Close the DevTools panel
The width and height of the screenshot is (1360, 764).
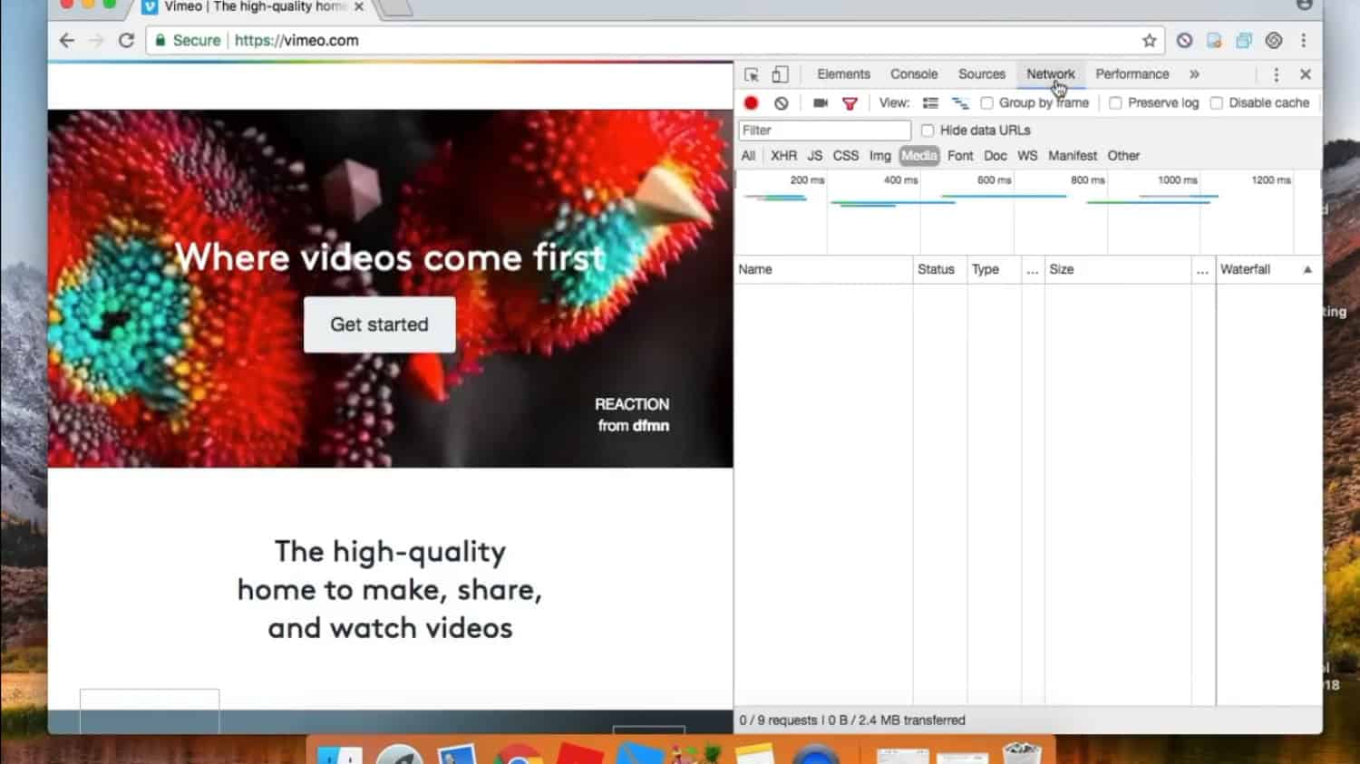[1306, 74]
